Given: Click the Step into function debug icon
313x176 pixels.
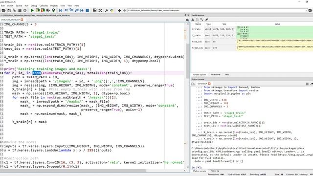Looking at the screenshot, I should 71,10.
